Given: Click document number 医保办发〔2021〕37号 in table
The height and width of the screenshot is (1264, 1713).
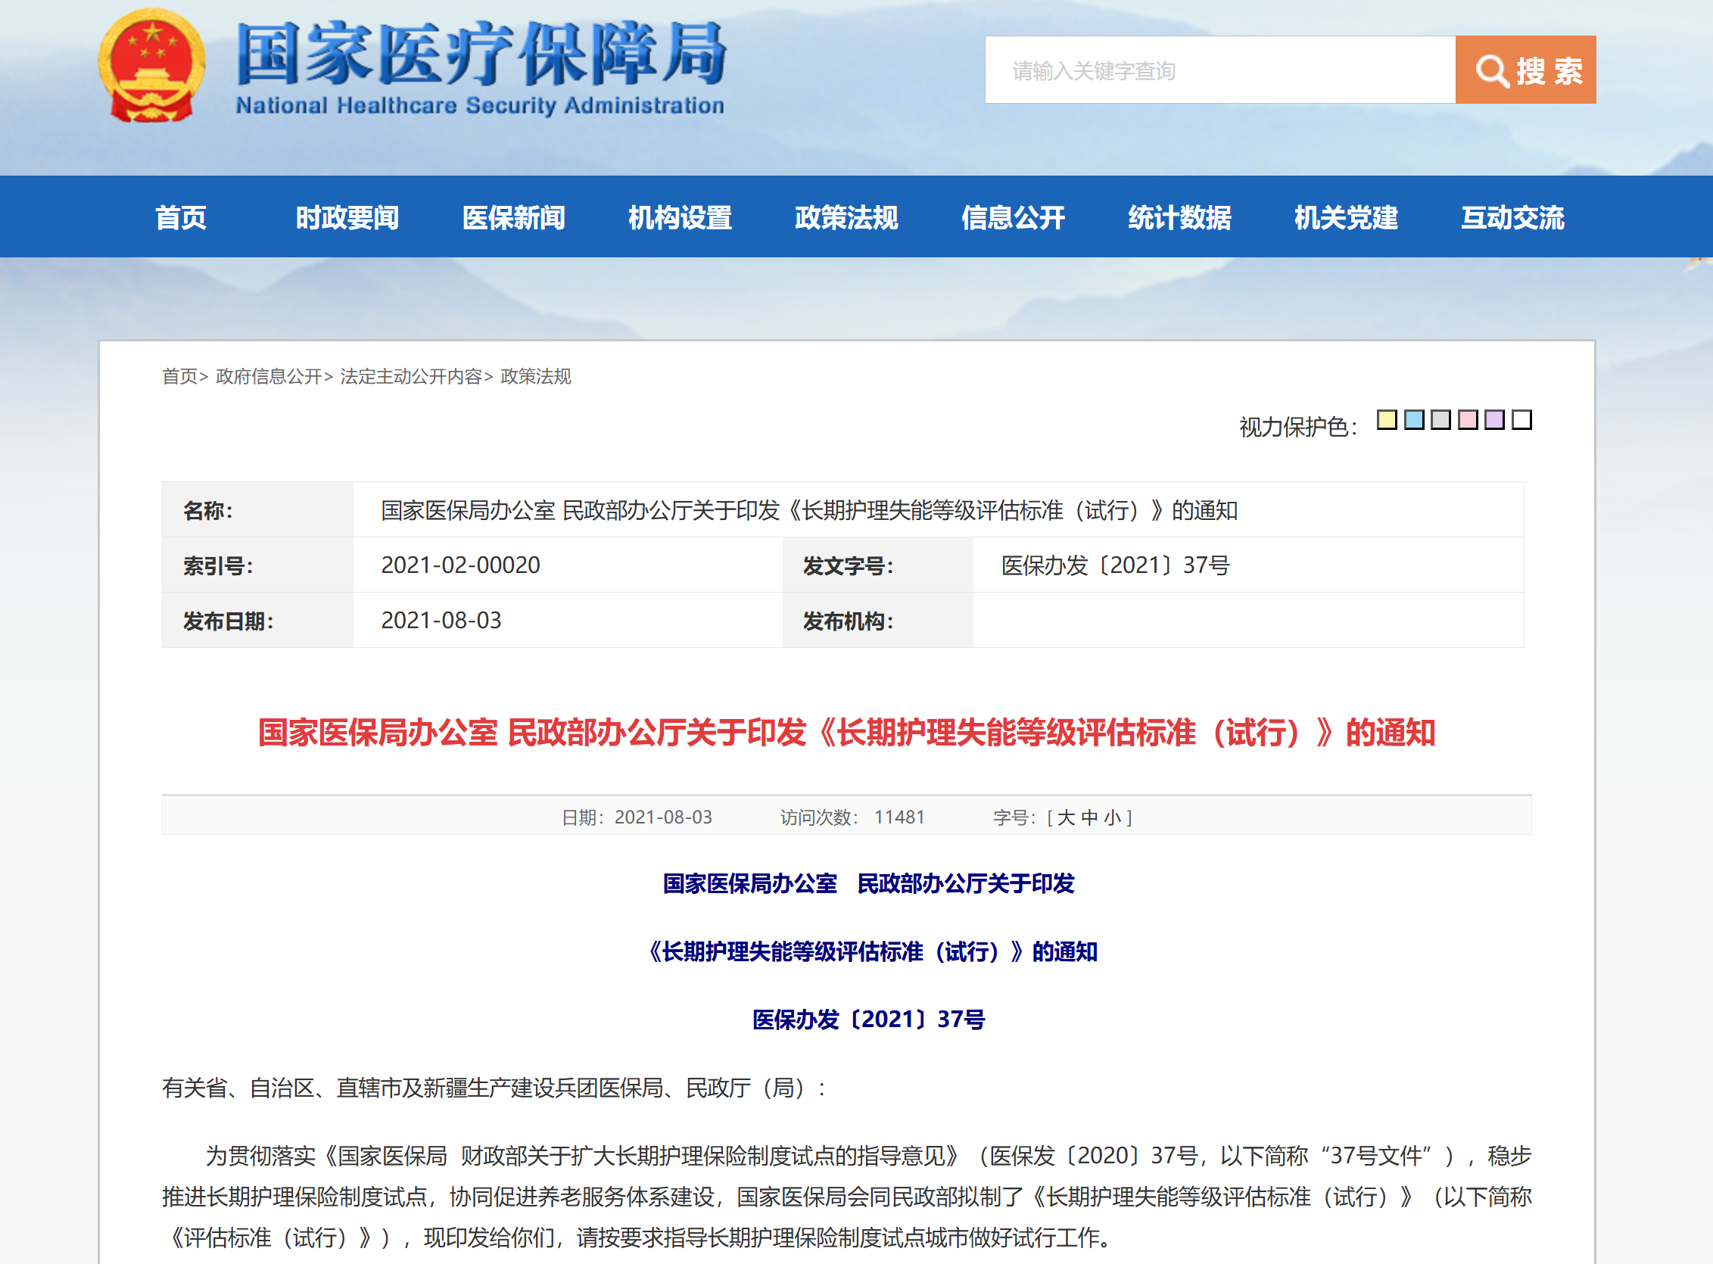Looking at the screenshot, I should (x=1116, y=565).
